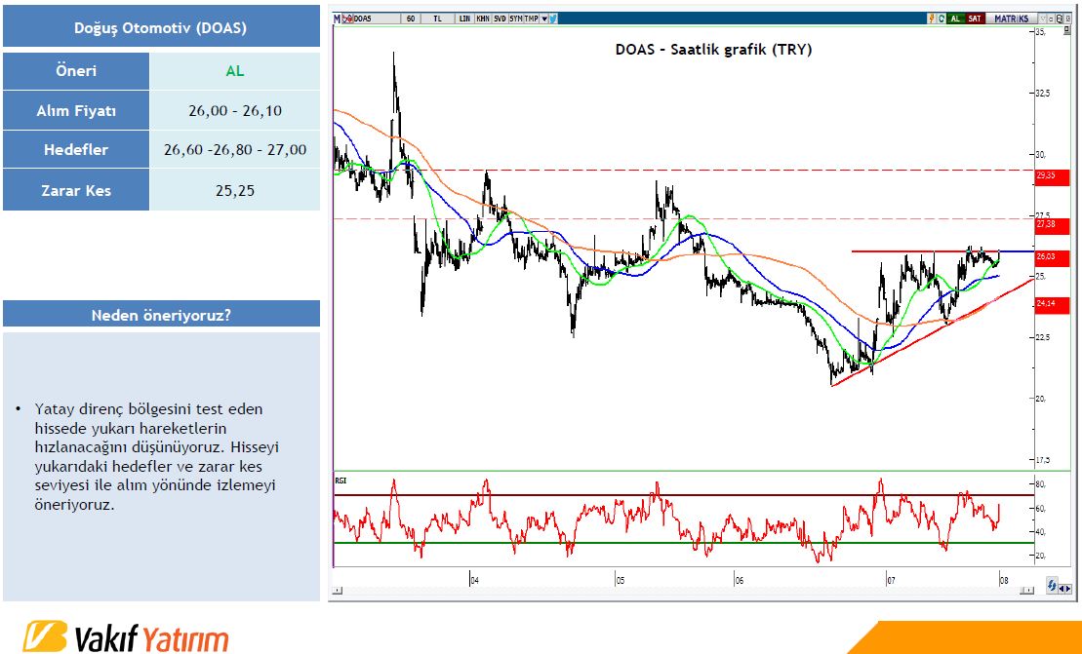The image size is (1082, 654).
Task: Click the Doğuş Otomotiv (DOAS) header
Action: point(161,28)
